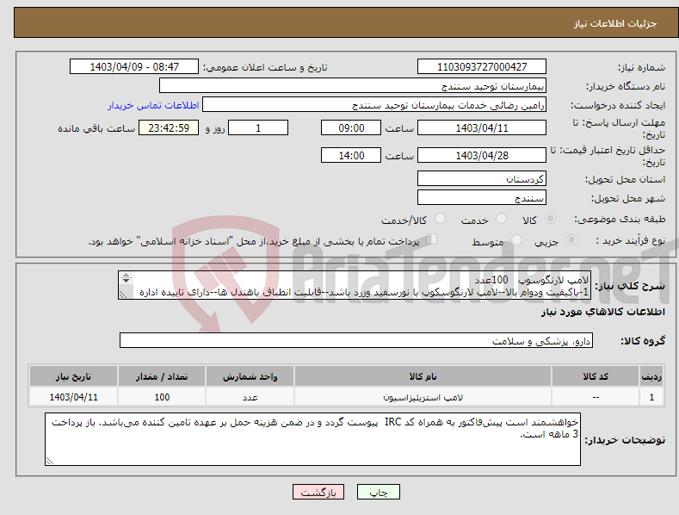
Task: Click goods group field دارو، پزشکی و سلامت
Action: tap(356, 341)
